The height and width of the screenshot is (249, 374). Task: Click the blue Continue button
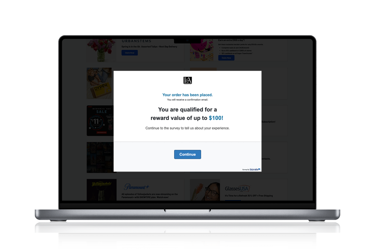tap(187, 154)
